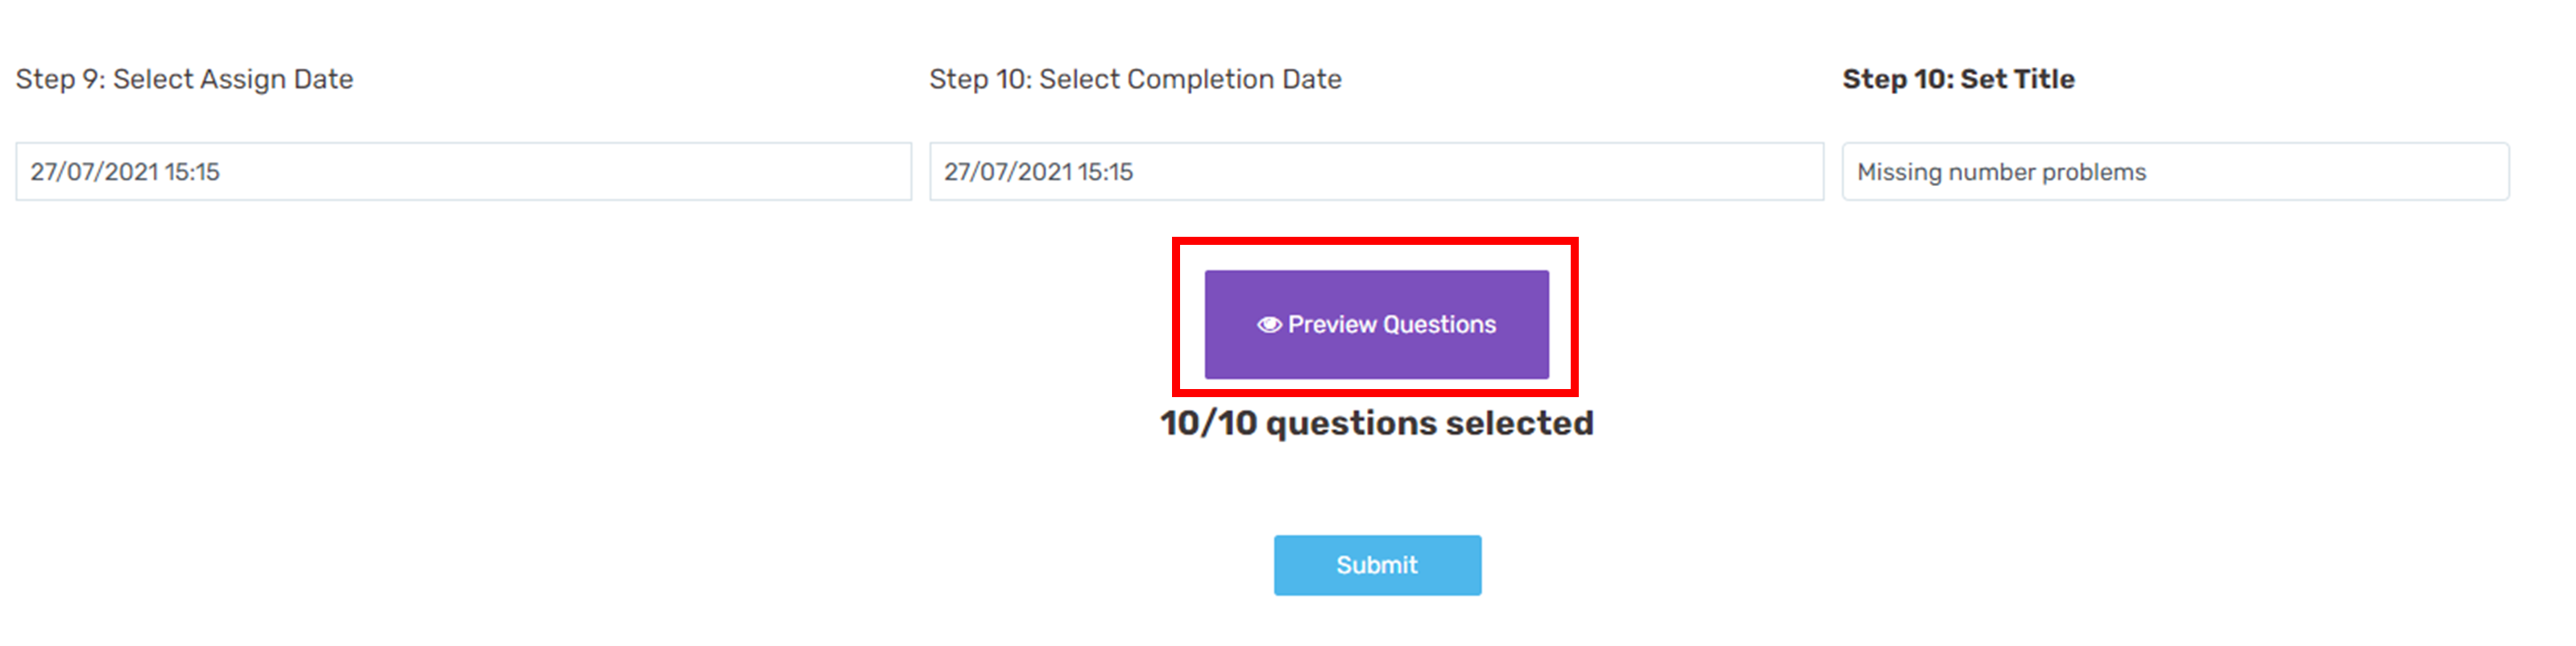
Task: Click the Missing number problems title text
Action: (2001, 172)
